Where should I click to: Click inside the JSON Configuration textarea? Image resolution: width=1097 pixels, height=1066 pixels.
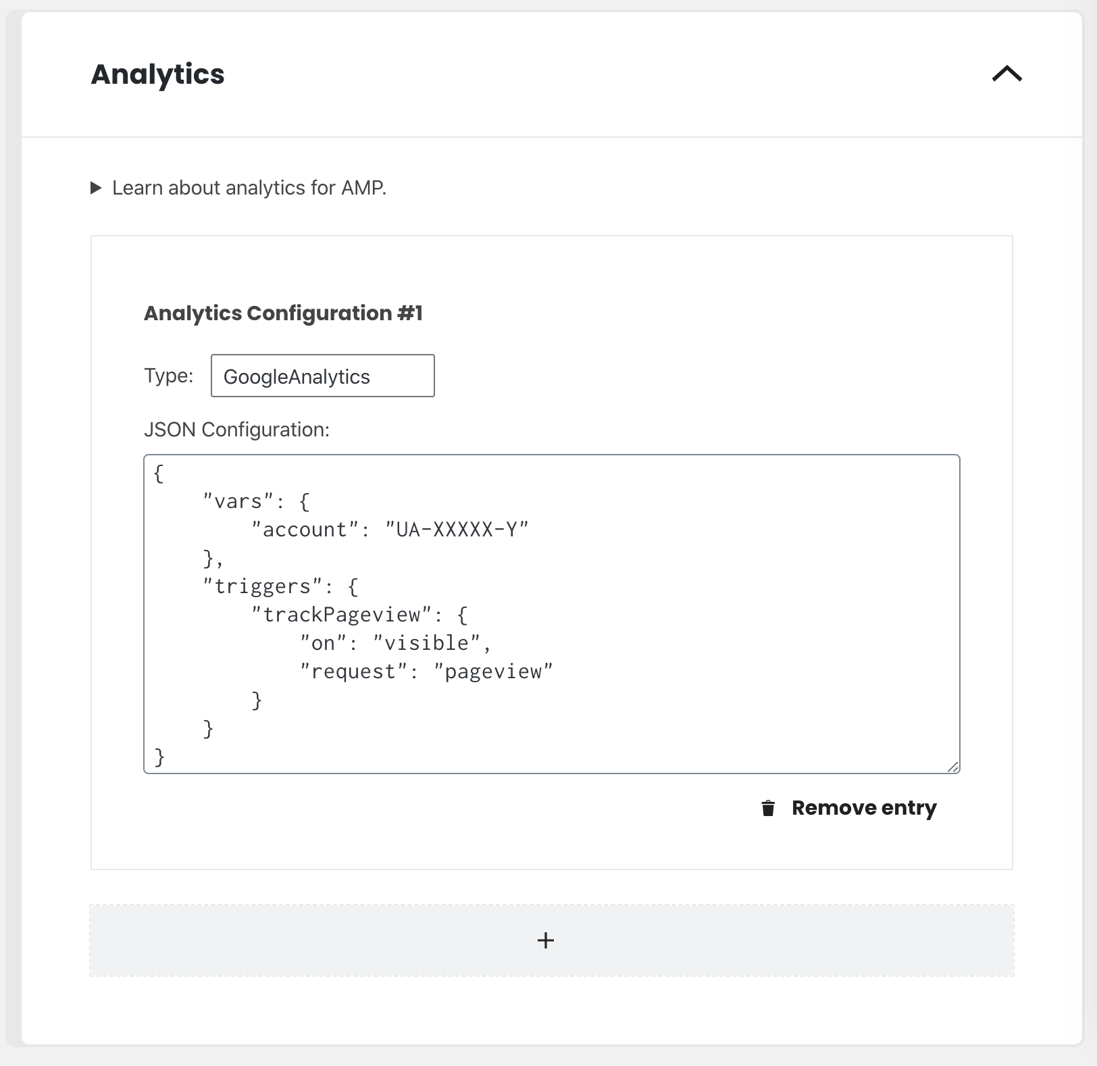point(551,613)
